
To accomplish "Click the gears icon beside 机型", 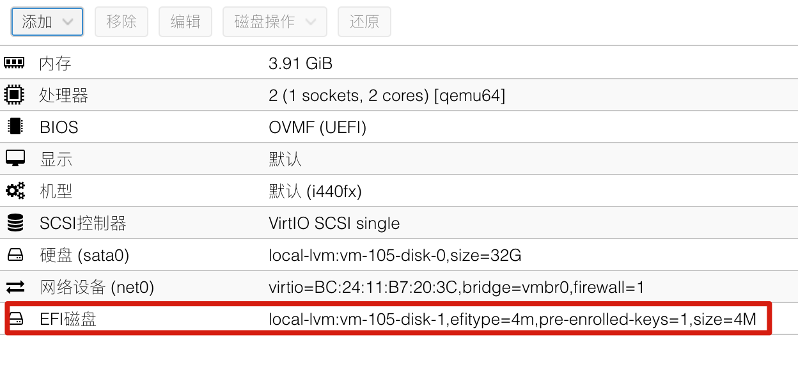I will click(x=15, y=191).
